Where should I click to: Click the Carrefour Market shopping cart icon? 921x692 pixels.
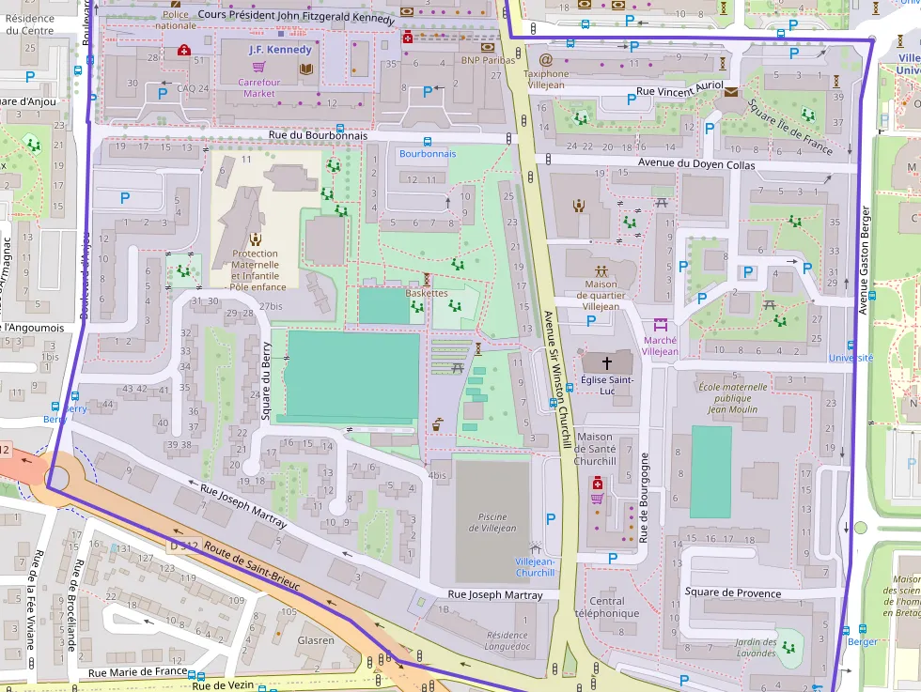[258, 68]
